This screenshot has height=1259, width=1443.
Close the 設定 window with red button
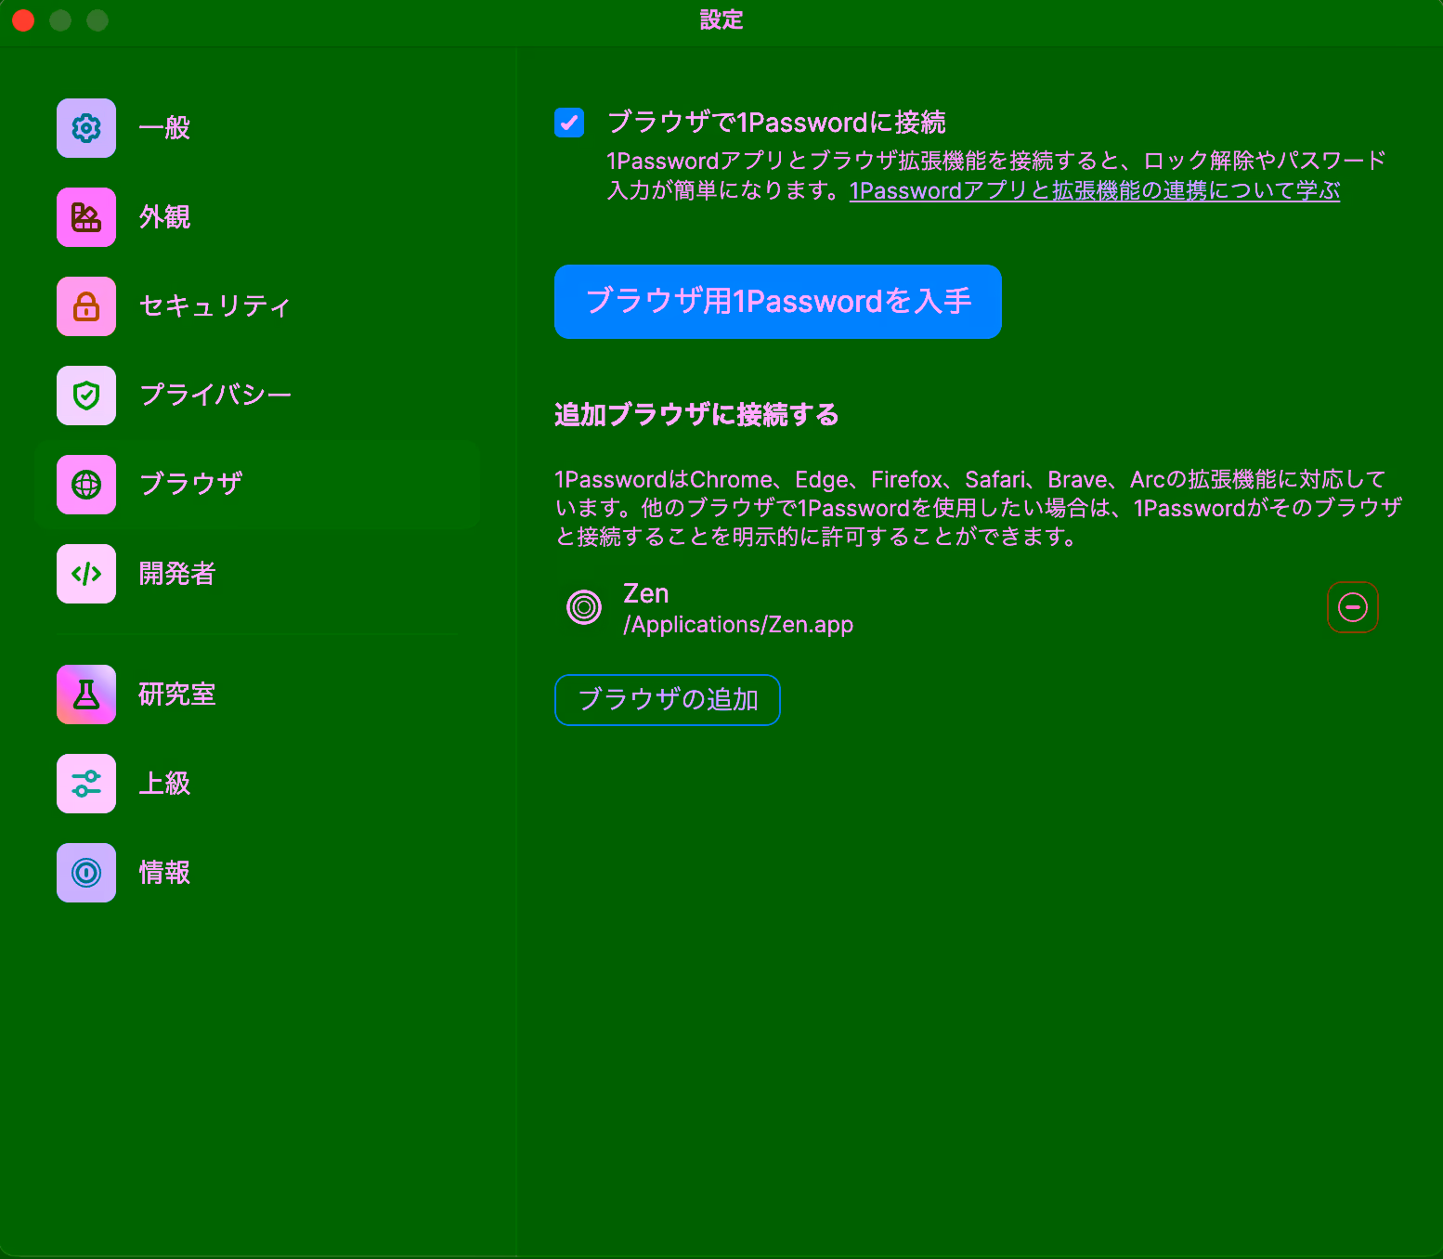tap(23, 20)
